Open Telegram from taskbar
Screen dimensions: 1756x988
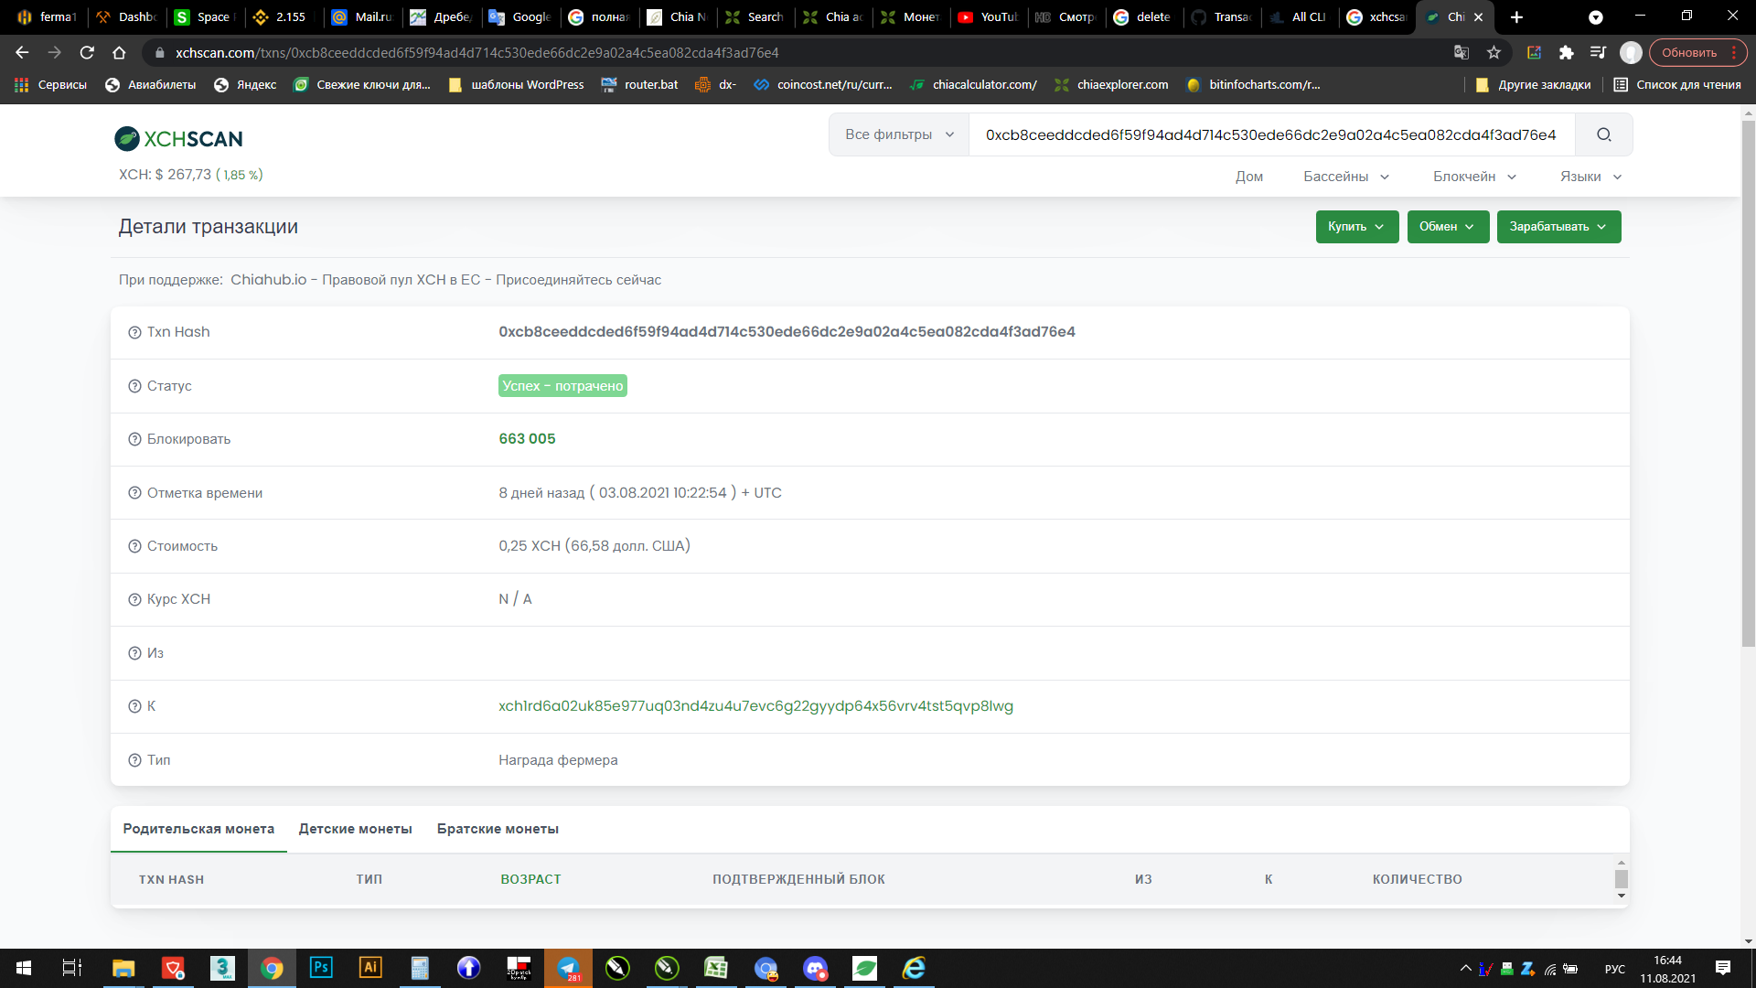[x=568, y=968]
